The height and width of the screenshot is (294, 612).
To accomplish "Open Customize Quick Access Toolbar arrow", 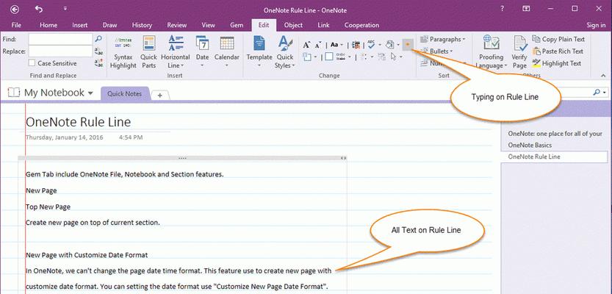I will coord(65,9).
